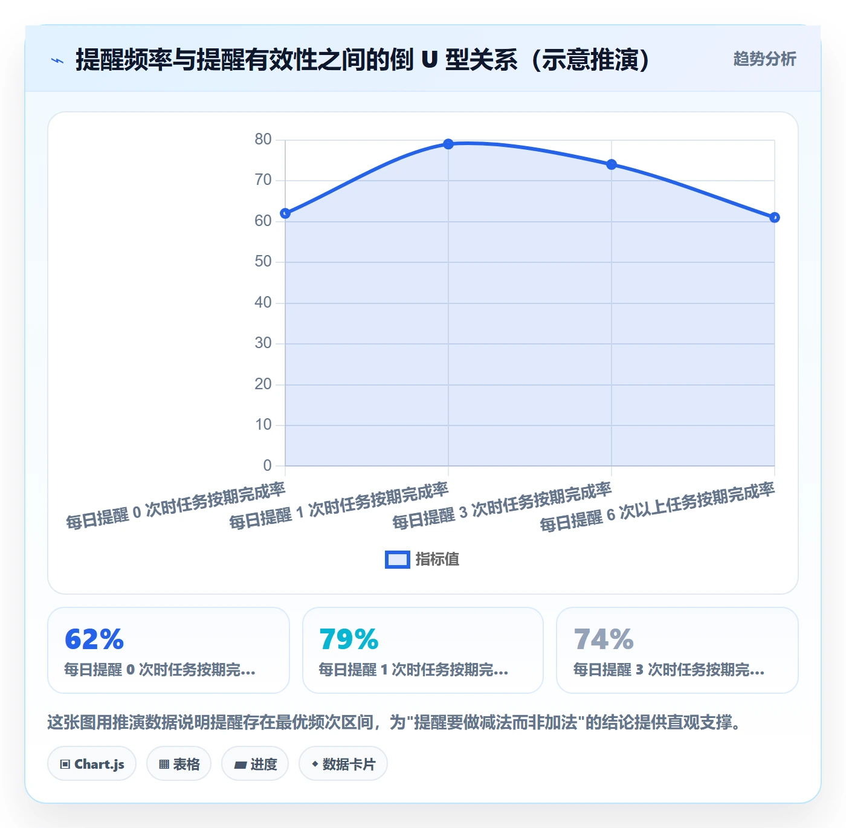Click the y-axis value 0
Viewport: 846px width, 828px height.
(268, 465)
